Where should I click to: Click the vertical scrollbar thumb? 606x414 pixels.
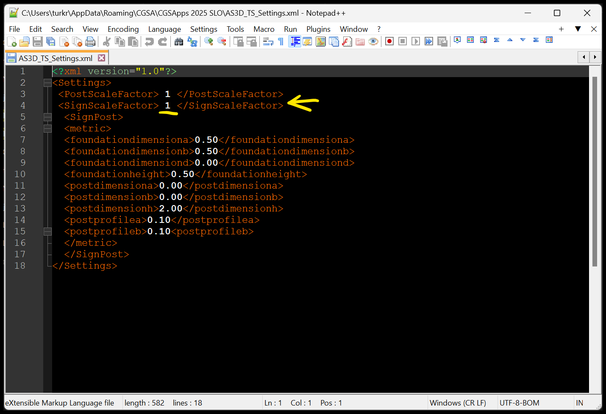[x=594, y=169]
